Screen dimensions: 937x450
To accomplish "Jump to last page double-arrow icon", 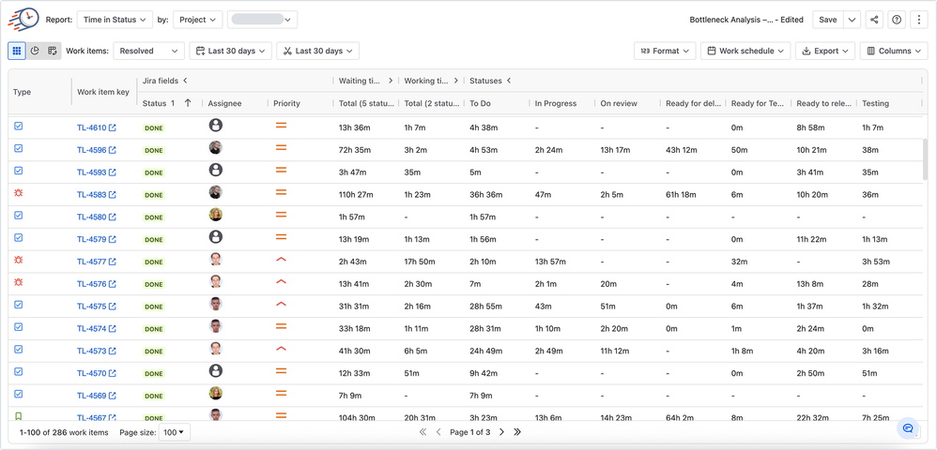I will coord(517,432).
